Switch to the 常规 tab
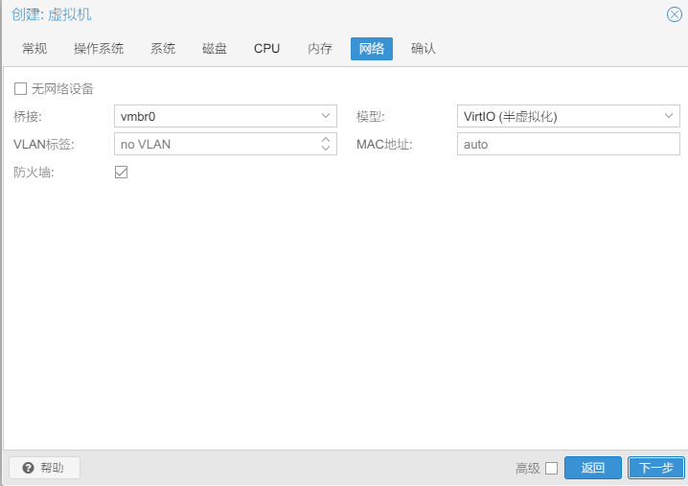This screenshot has height=486, width=688. click(x=34, y=49)
